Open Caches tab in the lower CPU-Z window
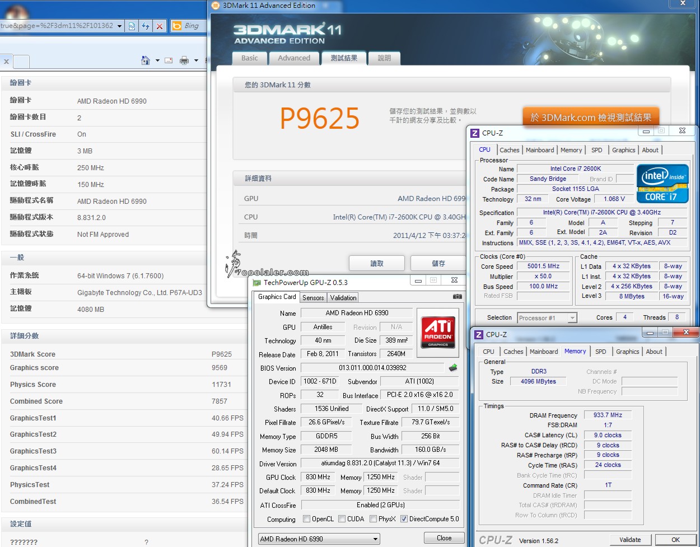The image size is (700, 547). (x=514, y=352)
